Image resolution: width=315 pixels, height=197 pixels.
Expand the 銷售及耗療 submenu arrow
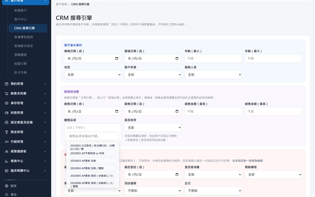click(x=45, y=94)
